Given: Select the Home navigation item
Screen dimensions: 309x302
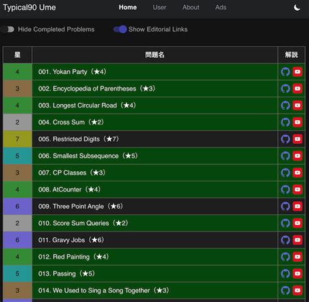Looking at the screenshot, I should click(128, 7).
